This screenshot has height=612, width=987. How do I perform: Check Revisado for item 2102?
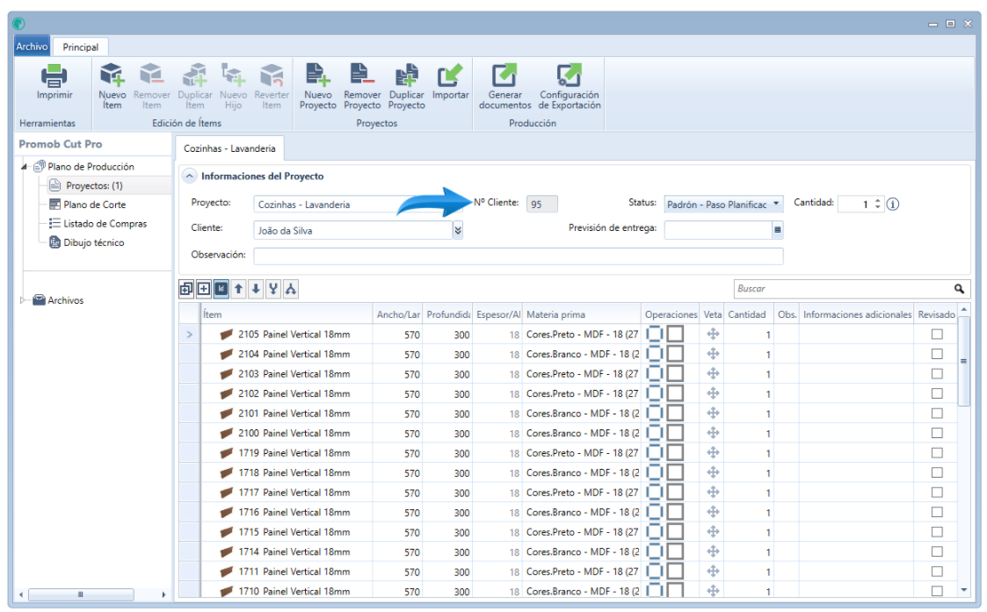[x=937, y=393]
